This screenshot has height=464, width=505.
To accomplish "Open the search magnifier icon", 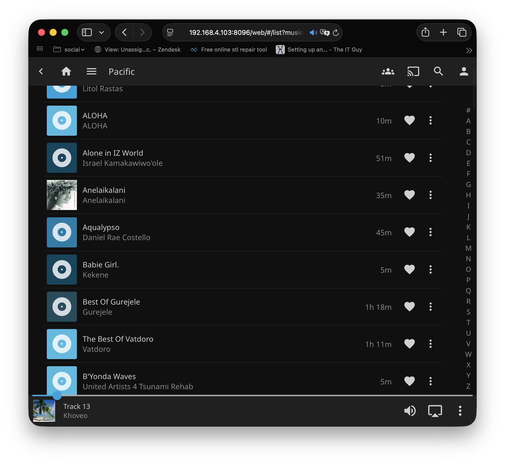I will pos(438,72).
